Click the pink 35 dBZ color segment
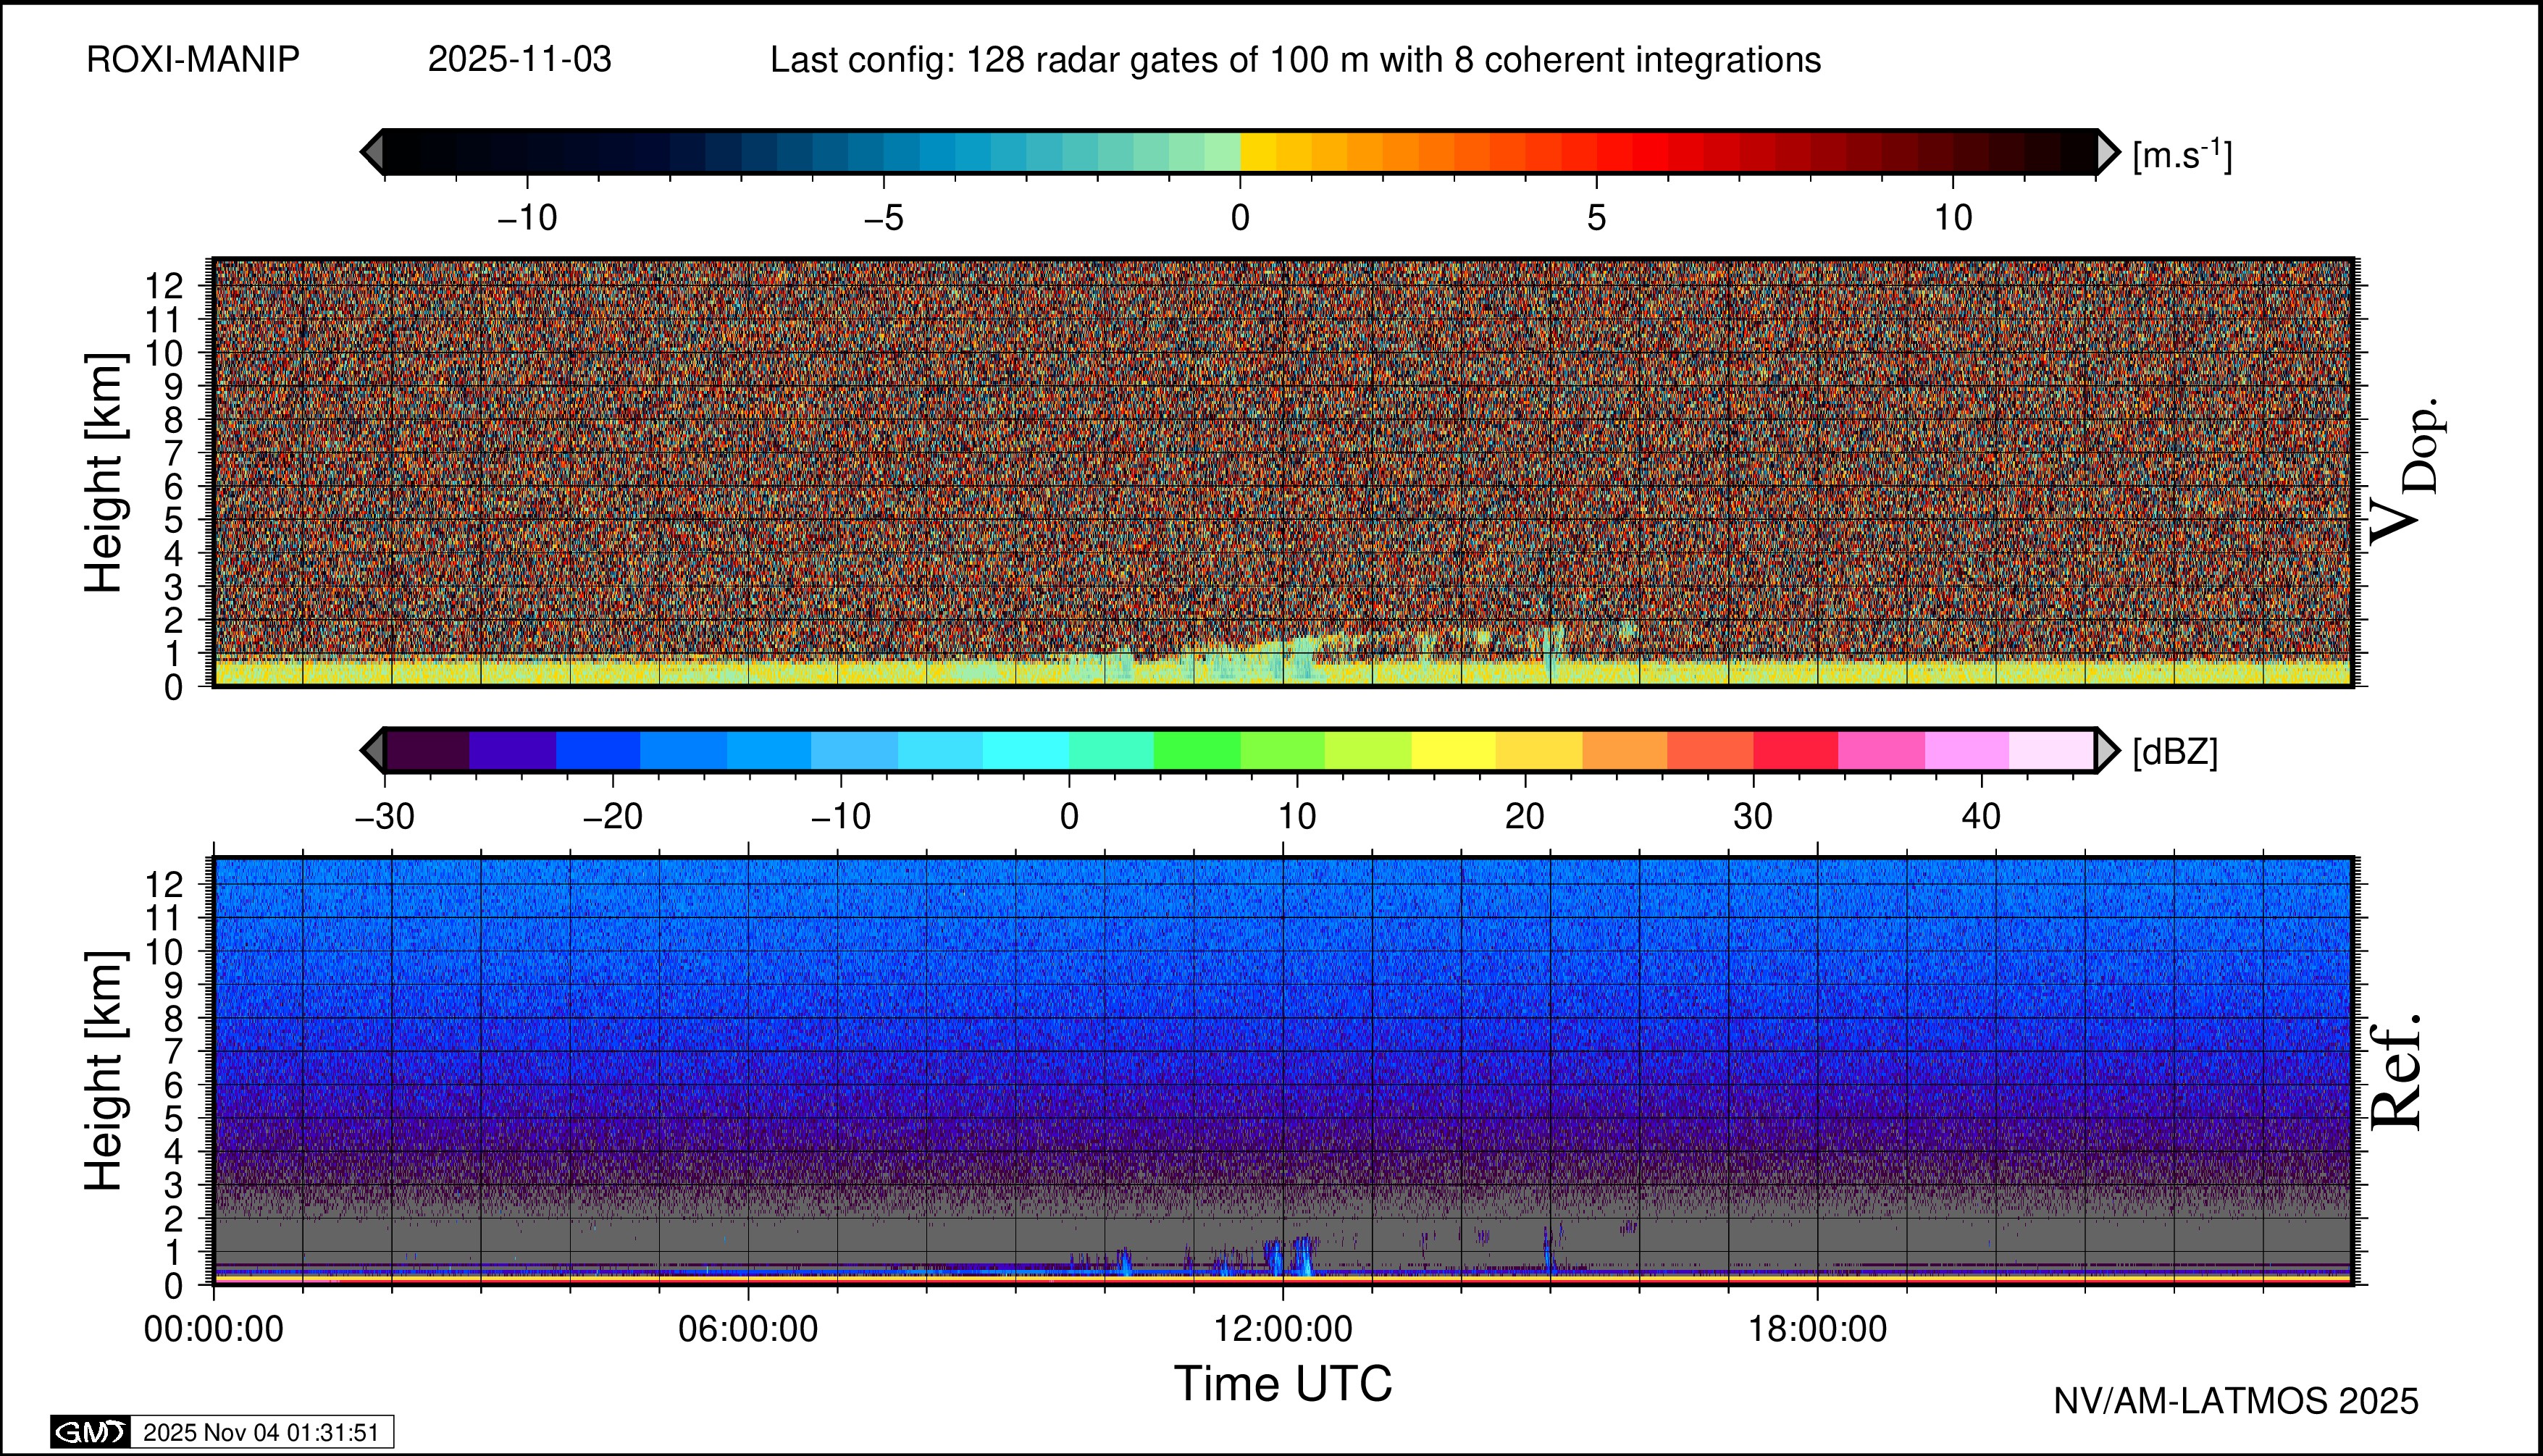Screen dimensions: 2543x1456 point(1881,750)
